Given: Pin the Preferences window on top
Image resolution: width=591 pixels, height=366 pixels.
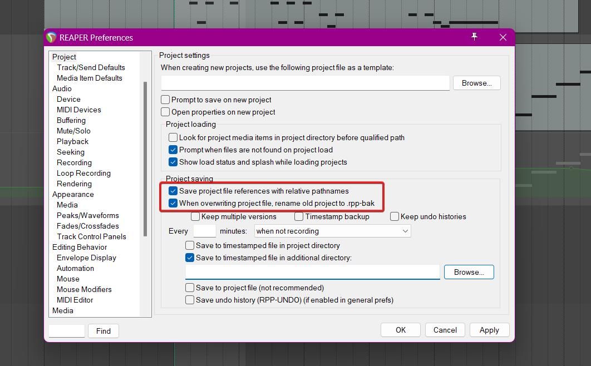Looking at the screenshot, I should [x=474, y=37].
